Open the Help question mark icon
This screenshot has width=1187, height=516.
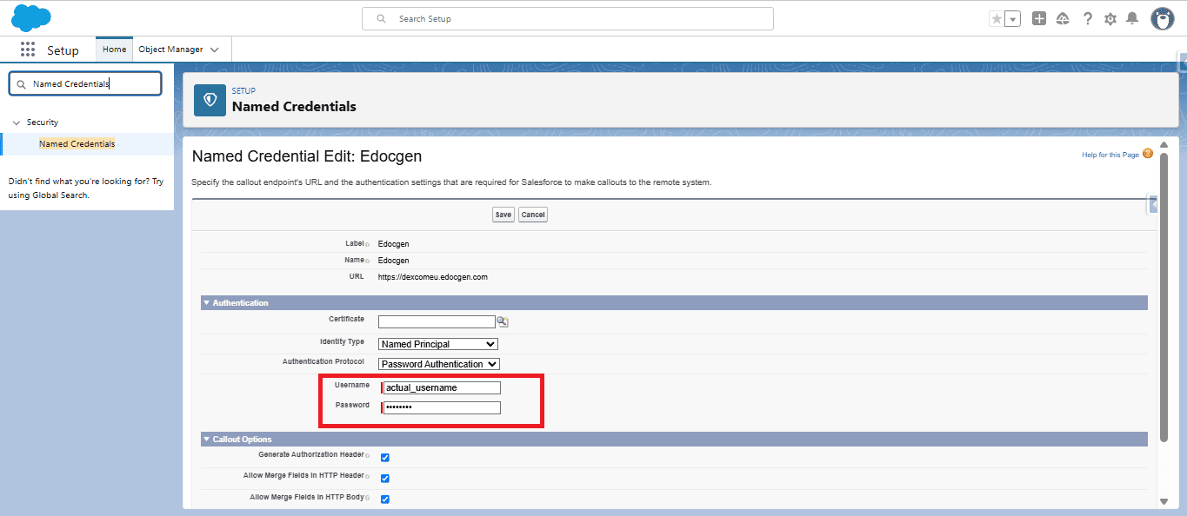(x=1087, y=18)
